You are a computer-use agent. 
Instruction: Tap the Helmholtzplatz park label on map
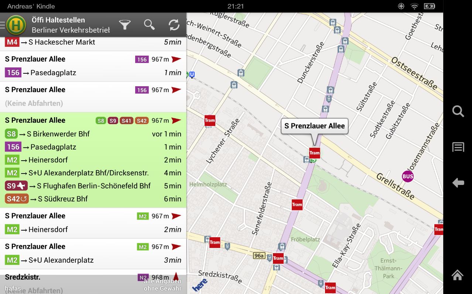[x=208, y=184]
